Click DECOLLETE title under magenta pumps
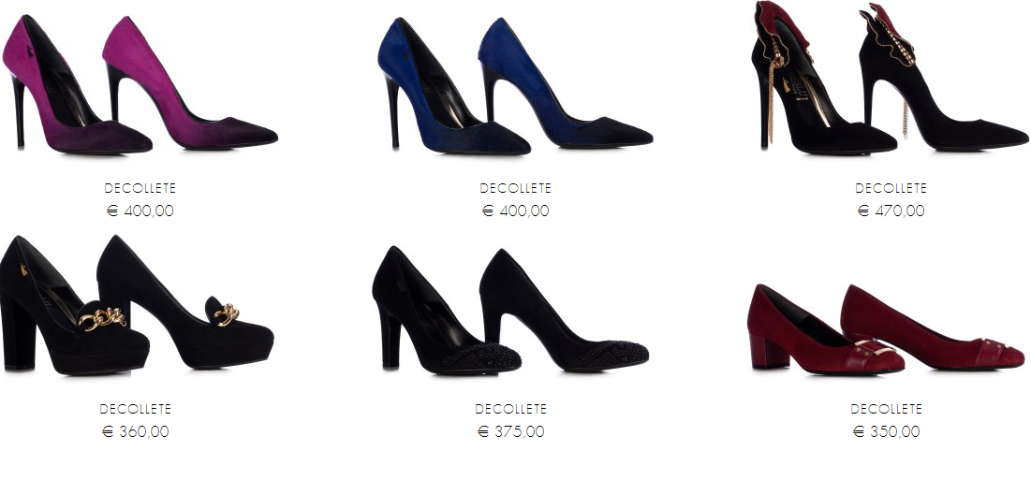 140,188
